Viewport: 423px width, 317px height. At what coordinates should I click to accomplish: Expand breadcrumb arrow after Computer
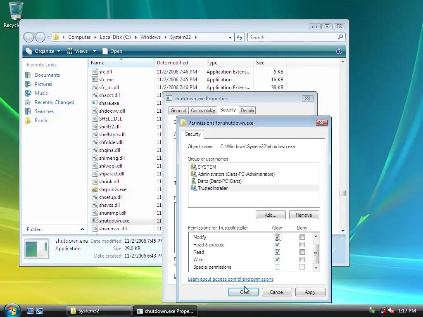pyautogui.click(x=95, y=37)
